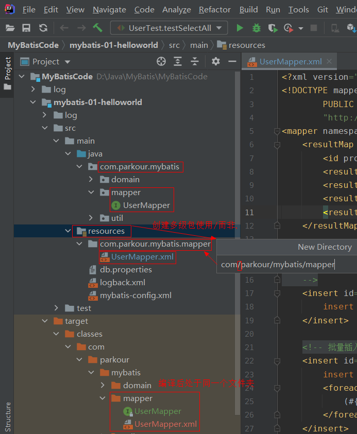Collapse the mybatis-01-helloworld module node

coord(33,102)
